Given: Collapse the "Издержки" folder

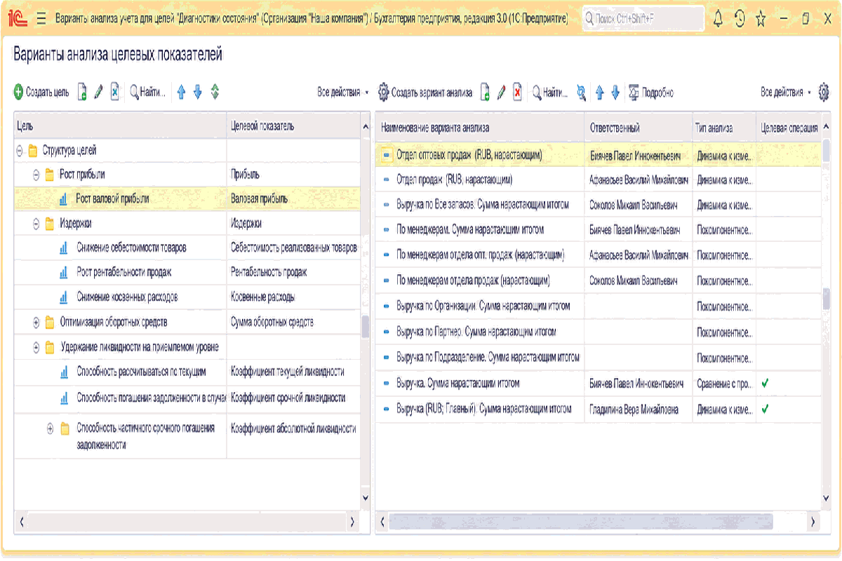Looking at the screenshot, I should (36, 224).
